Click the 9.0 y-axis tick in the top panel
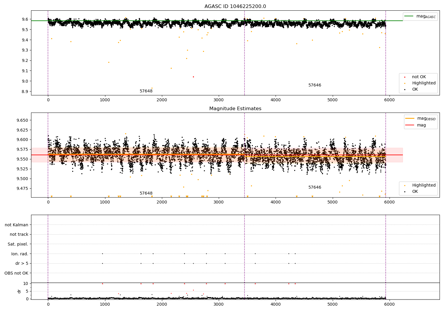Image resolution: width=444 pixels, height=311 pixels. tap(25, 81)
